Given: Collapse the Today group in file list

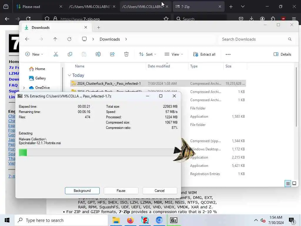Looking at the screenshot, I should point(69,75).
